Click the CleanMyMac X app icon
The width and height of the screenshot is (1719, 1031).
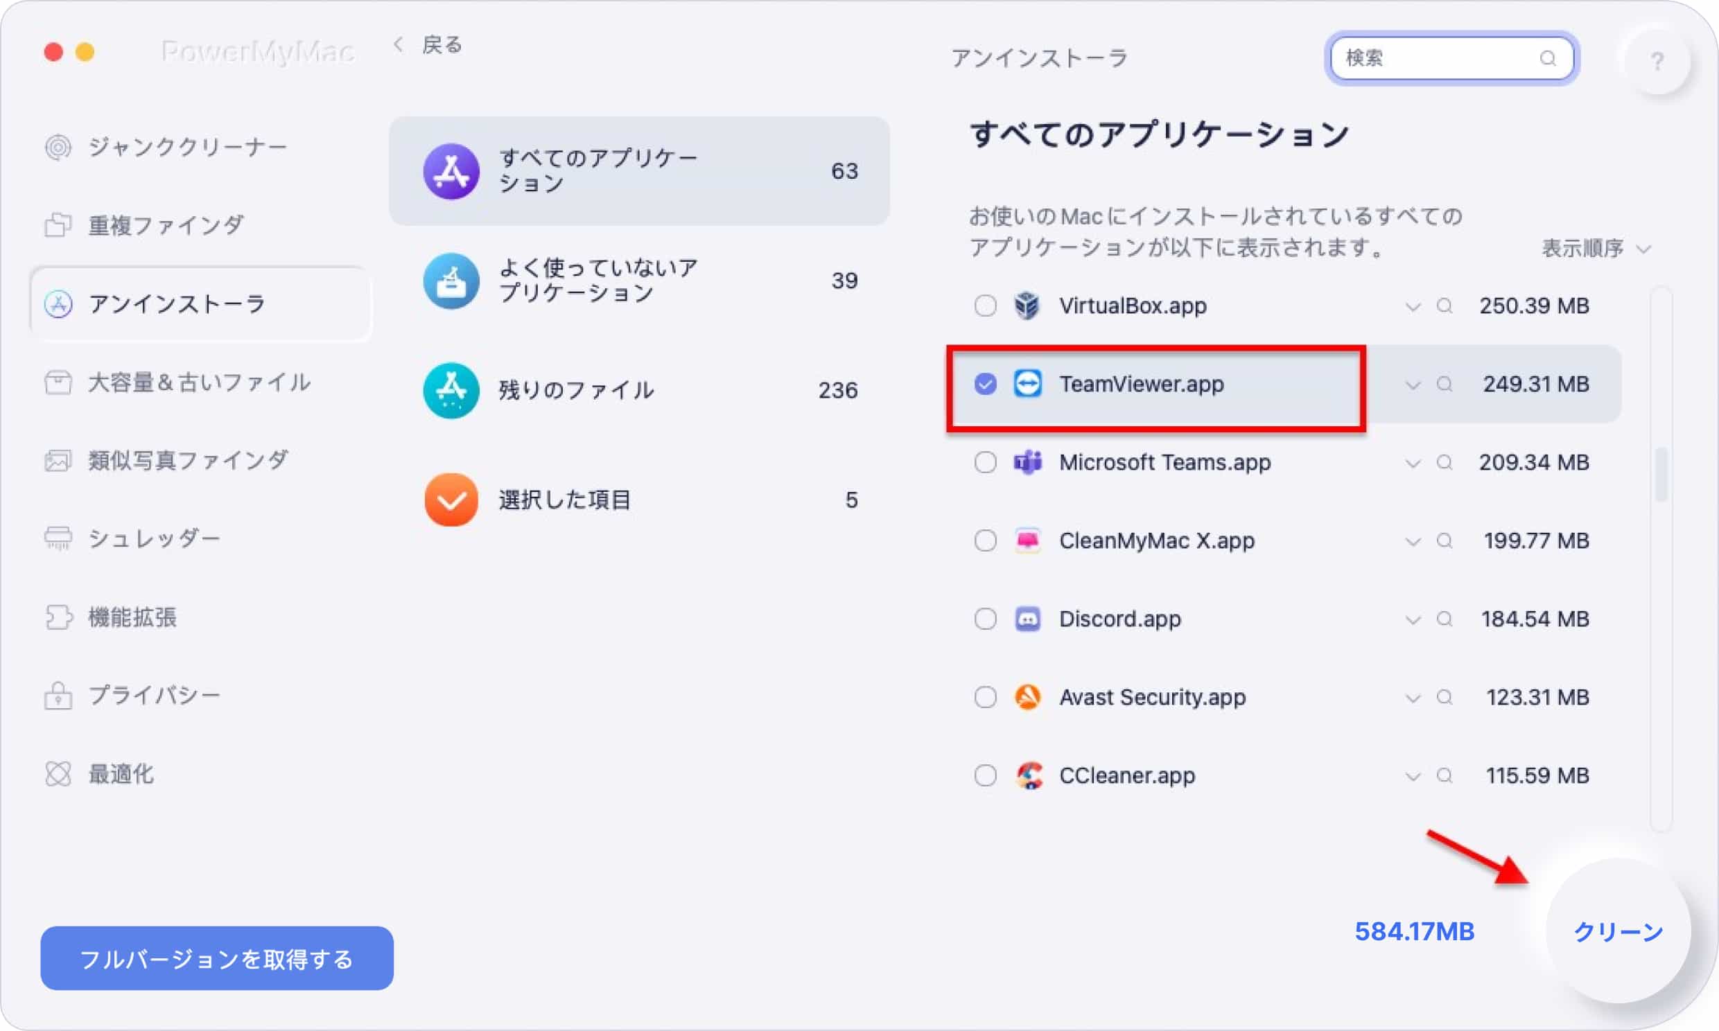click(1027, 540)
